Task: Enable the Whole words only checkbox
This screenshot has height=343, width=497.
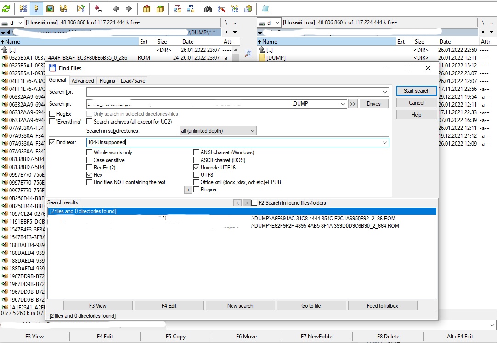Action: [x=90, y=152]
